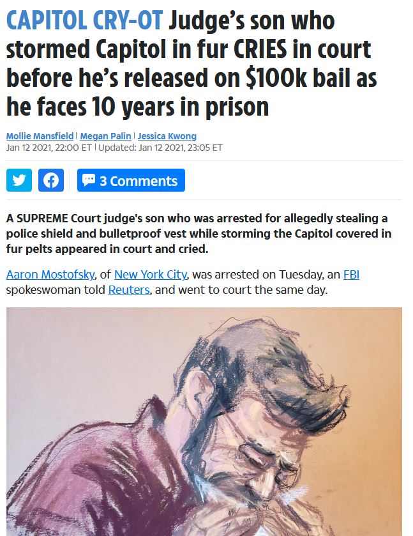This screenshot has height=536, width=413.
Task: Click the blue CAPITOL CRY-OT kicker text
Action: (85, 21)
